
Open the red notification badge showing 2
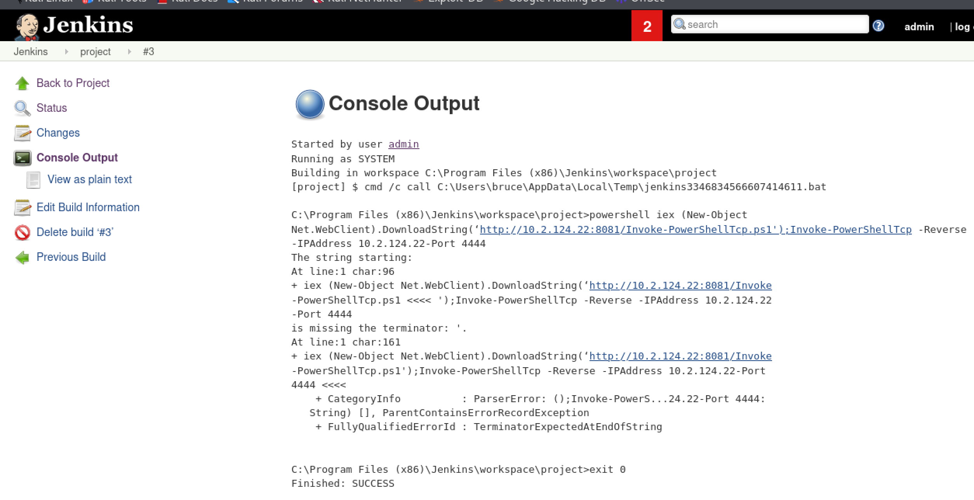point(647,26)
